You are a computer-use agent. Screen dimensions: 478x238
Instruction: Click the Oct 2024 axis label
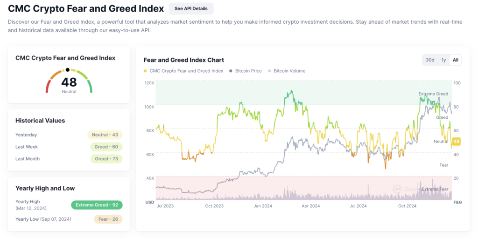point(407,206)
